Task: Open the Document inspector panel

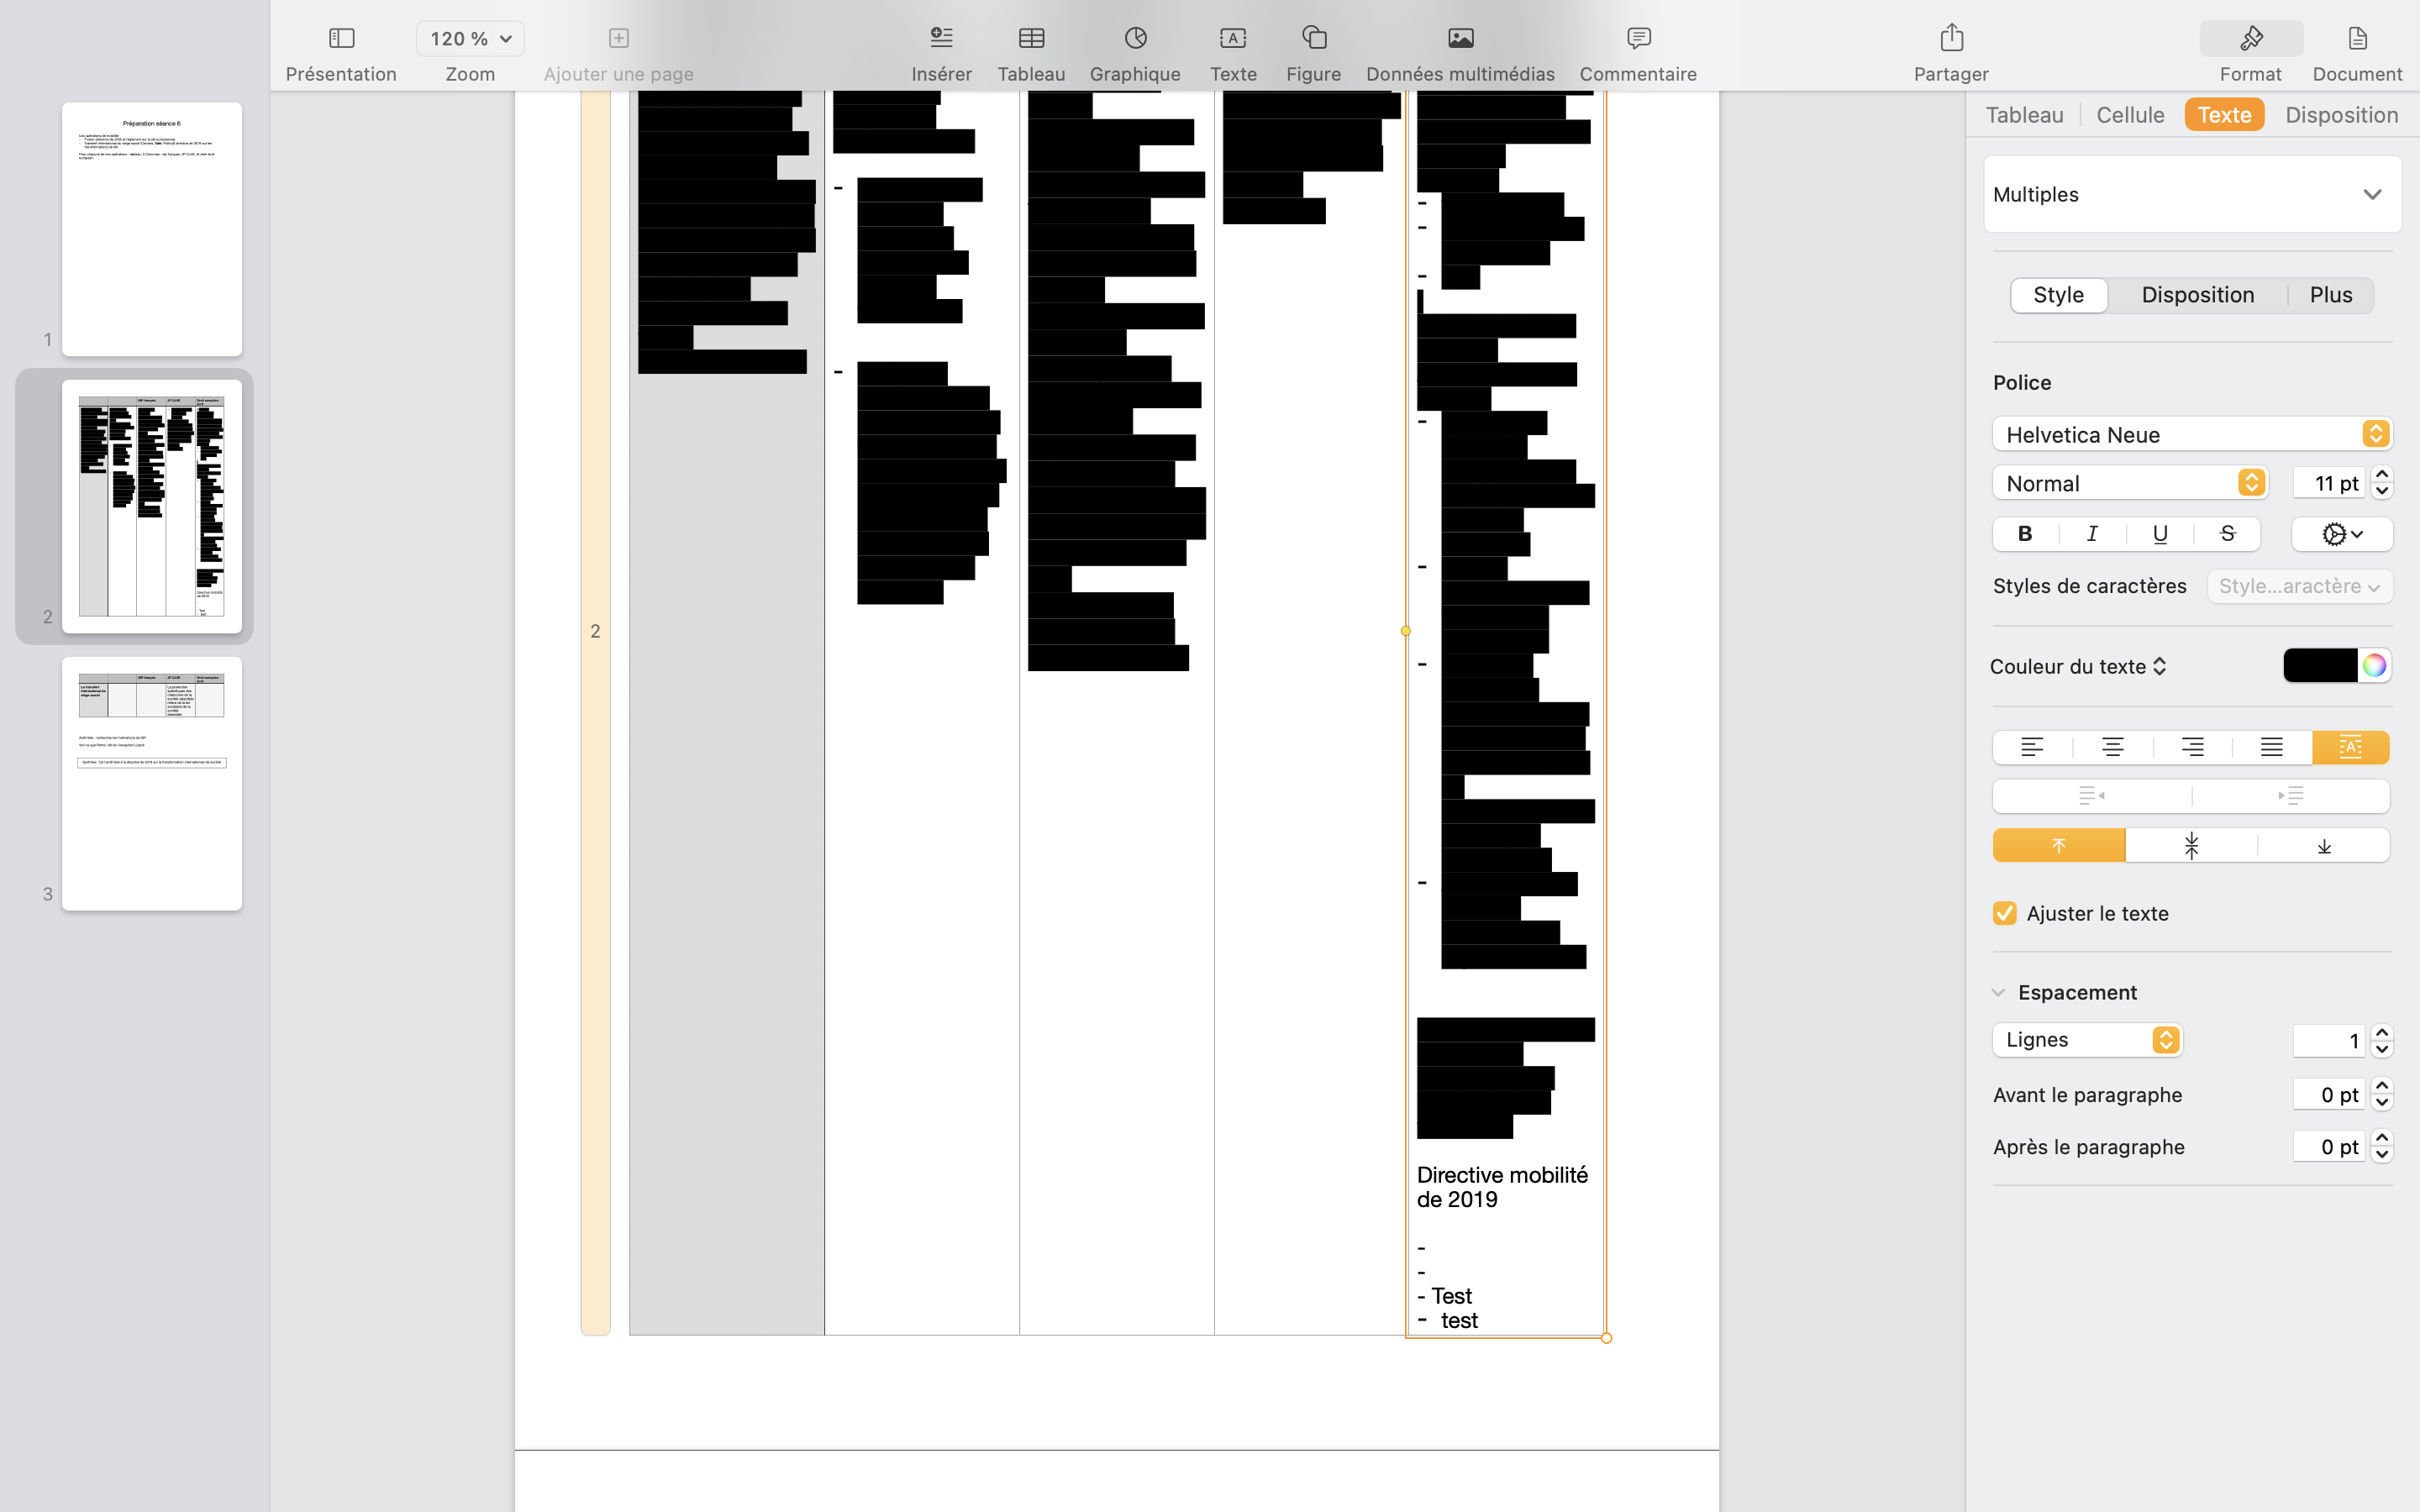Action: point(2356,39)
